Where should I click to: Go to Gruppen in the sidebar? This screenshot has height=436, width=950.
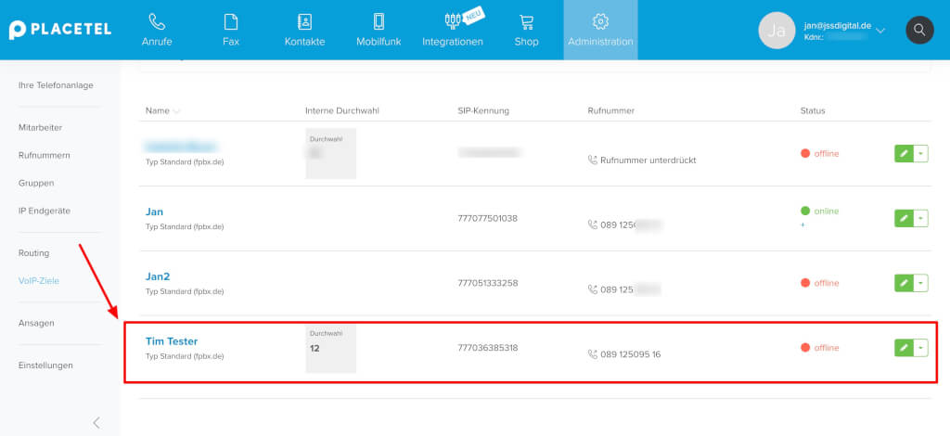pos(36,183)
